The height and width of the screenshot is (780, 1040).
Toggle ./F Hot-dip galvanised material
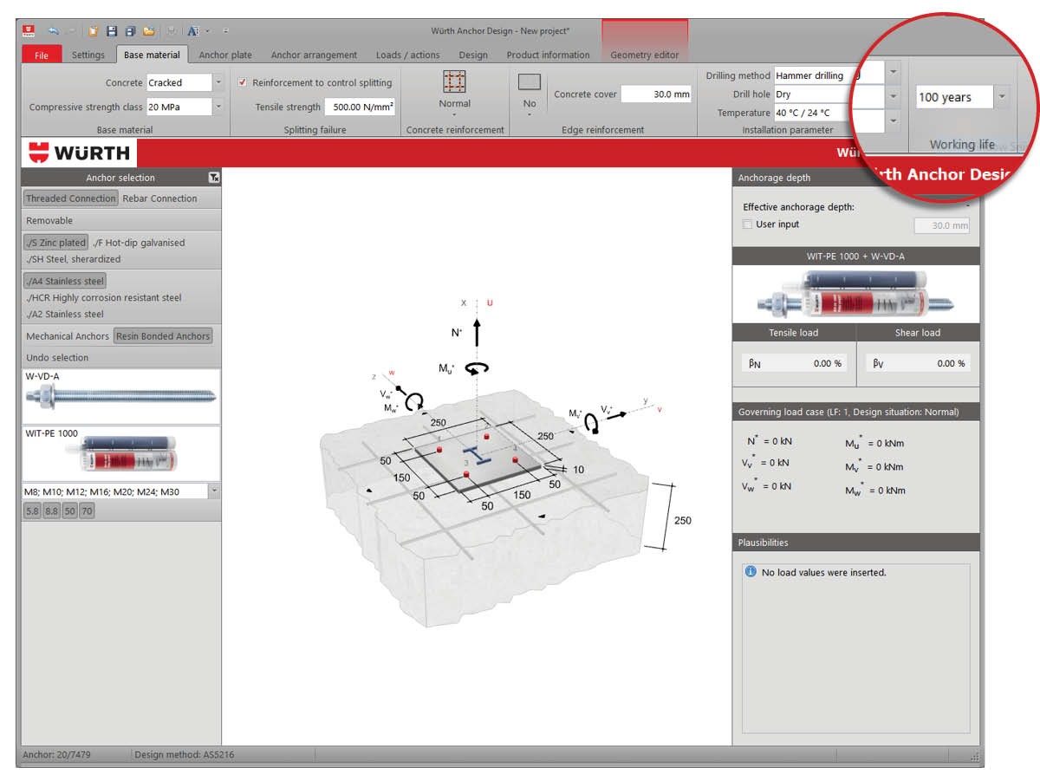point(139,243)
